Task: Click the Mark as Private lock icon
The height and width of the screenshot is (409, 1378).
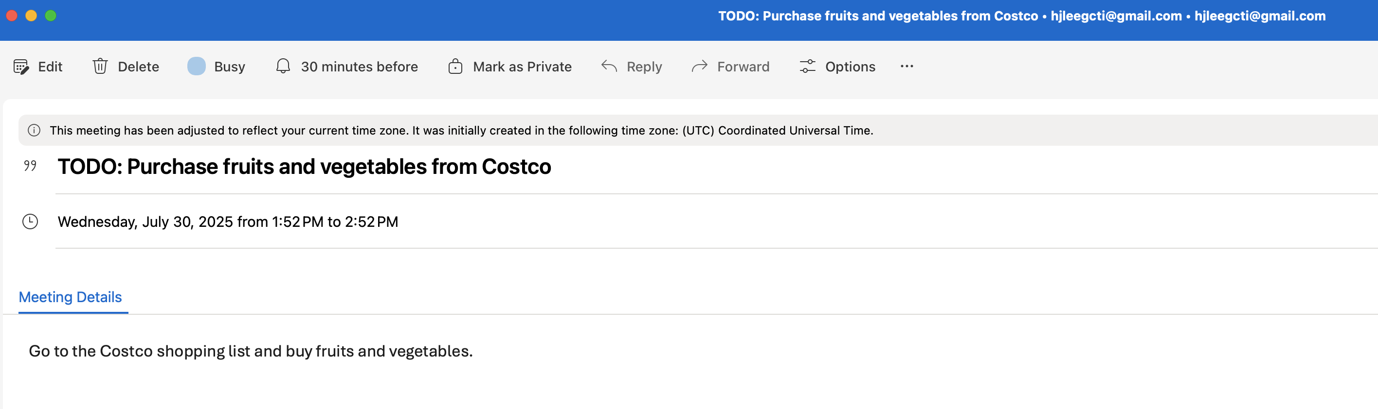Action: (x=455, y=66)
